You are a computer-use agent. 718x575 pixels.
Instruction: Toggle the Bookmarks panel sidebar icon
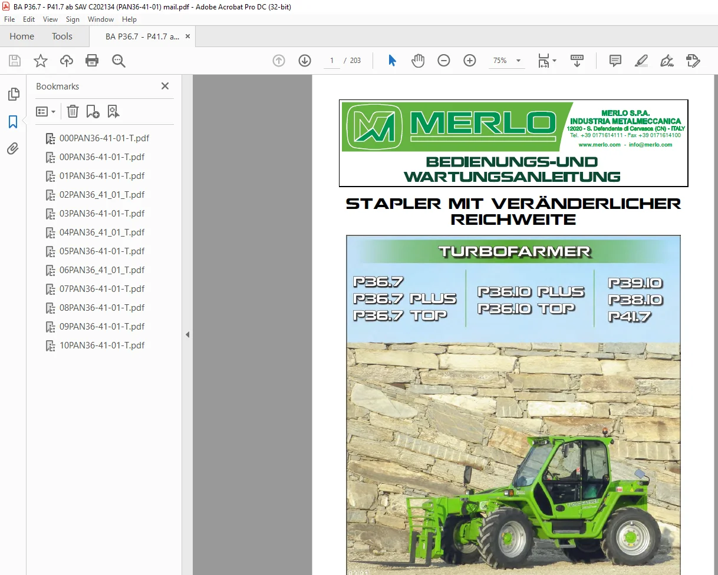coord(13,122)
